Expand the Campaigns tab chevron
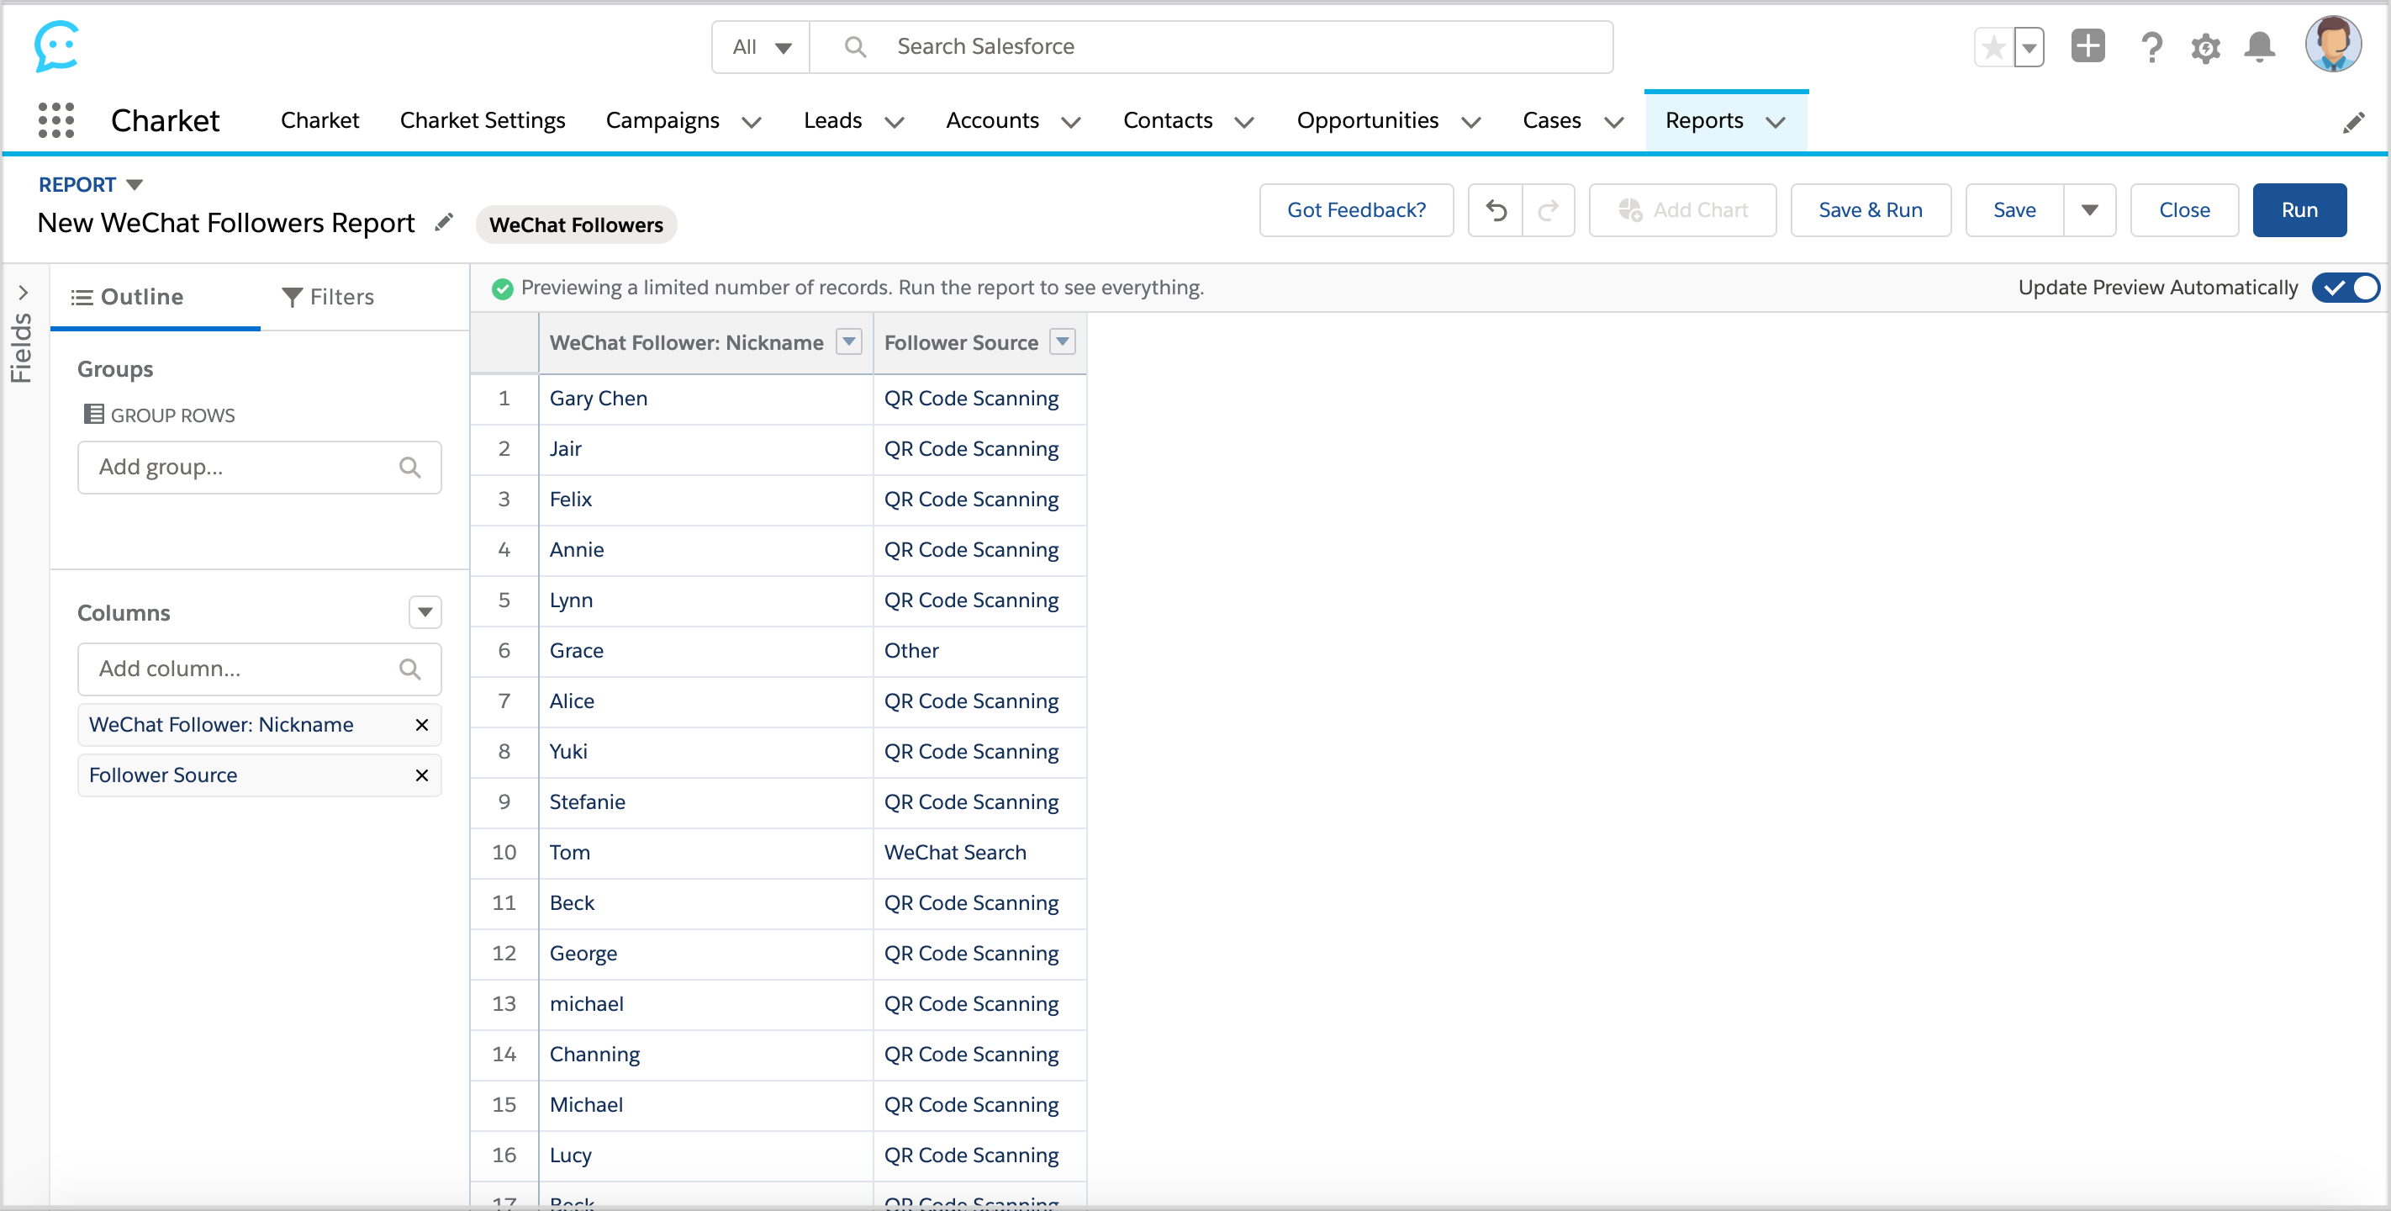 click(752, 122)
